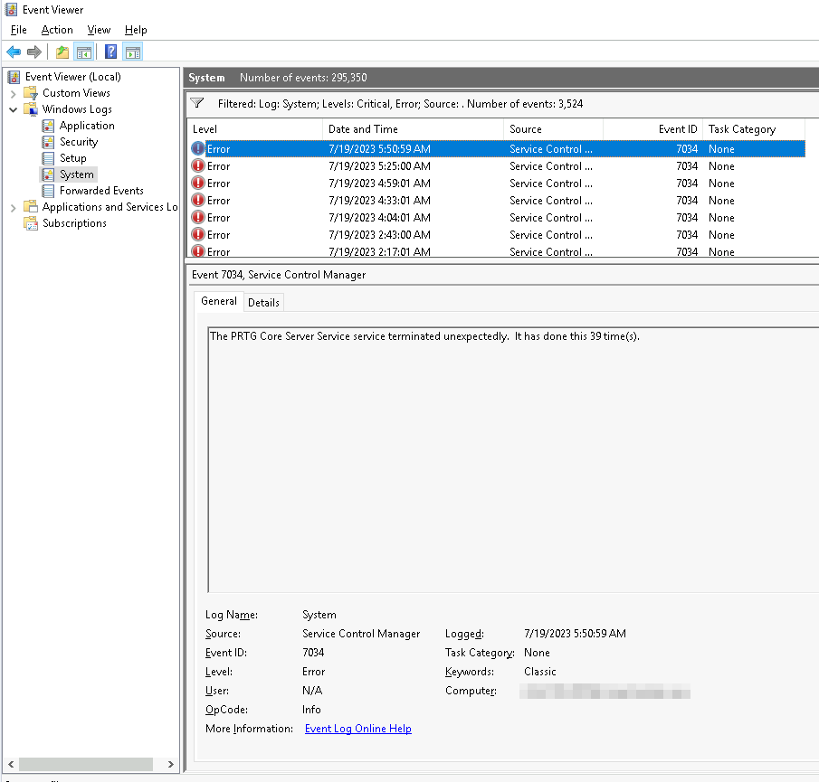Switch to the Details tab
Image resolution: width=819 pixels, height=782 pixels.
(x=263, y=303)
